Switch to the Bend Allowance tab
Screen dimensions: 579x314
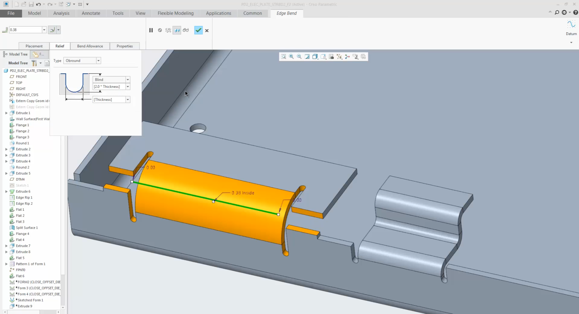coord(90,46)
